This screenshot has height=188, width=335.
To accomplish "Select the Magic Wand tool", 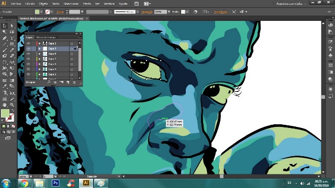I will (4, 32).
